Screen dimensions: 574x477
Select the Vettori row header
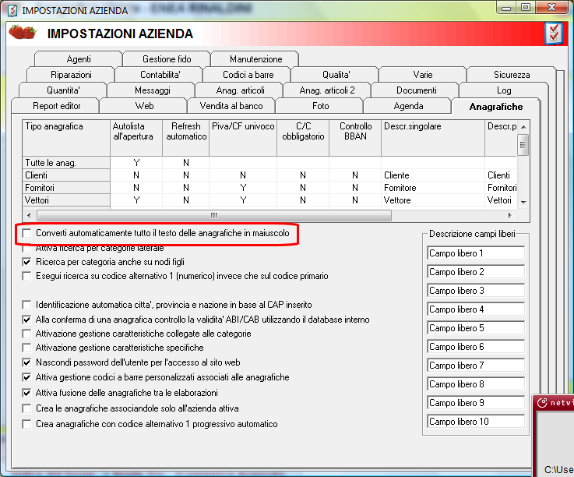pos(66,200)
